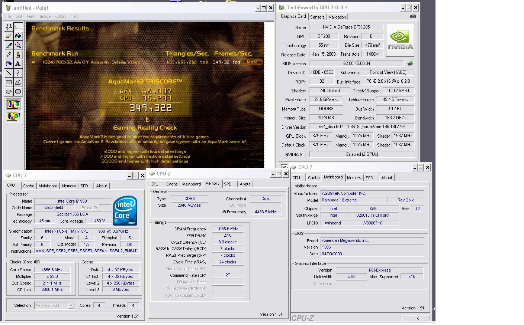Open Mainboard tab in CPU-Z memory-timings window

click(192, 184)
